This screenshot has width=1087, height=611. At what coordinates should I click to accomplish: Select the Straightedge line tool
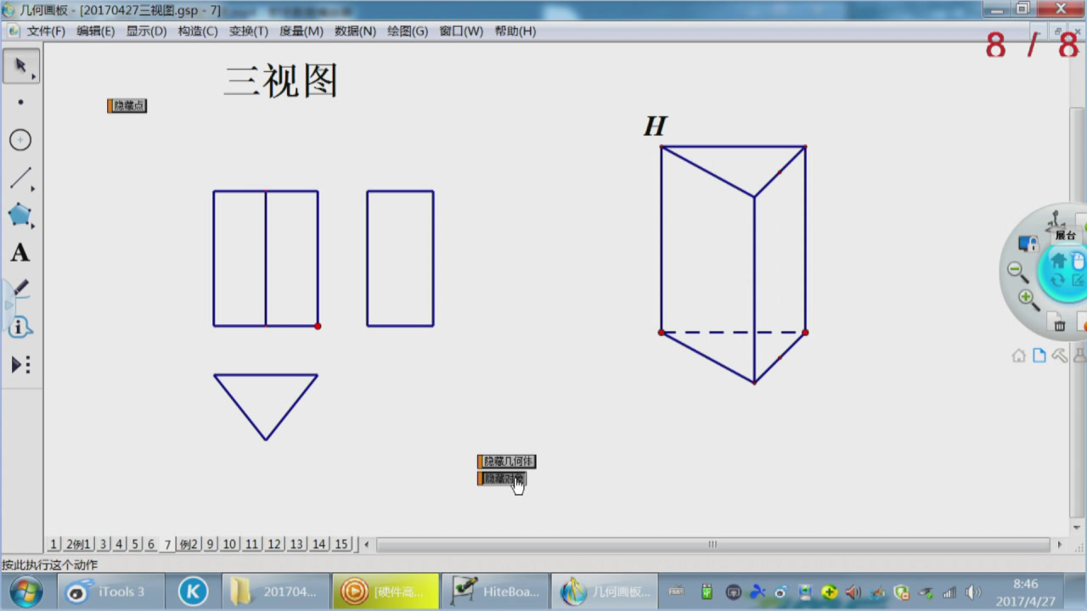tap(20, 177)
